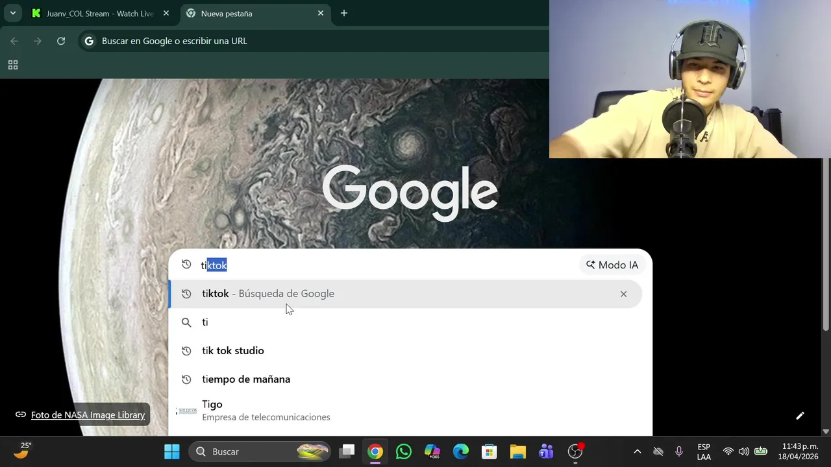Click the crossed-out tray status icon
The image size is (831, 467).
point(658,451)
